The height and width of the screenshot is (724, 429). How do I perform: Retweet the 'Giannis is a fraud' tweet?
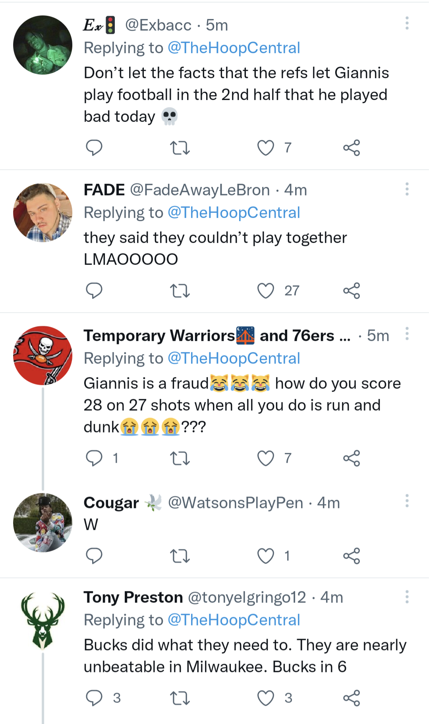[180, 458]
